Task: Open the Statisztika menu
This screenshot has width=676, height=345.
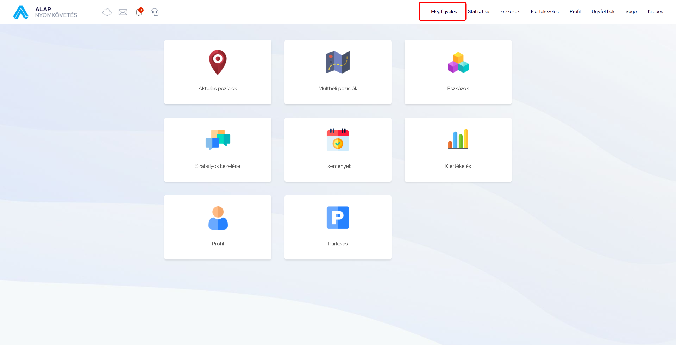Action: click(478, 12)
